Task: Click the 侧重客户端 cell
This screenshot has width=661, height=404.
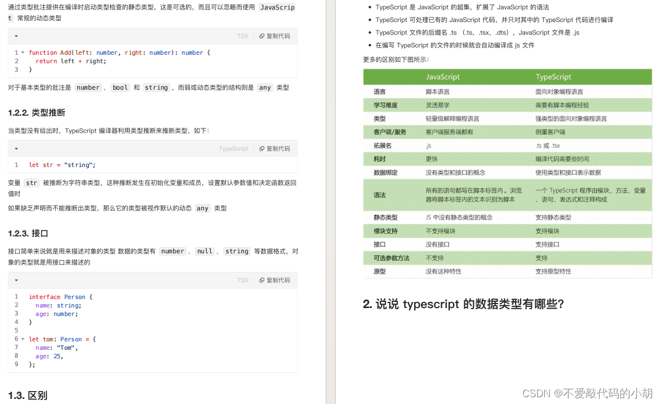Action: point(550,132)
